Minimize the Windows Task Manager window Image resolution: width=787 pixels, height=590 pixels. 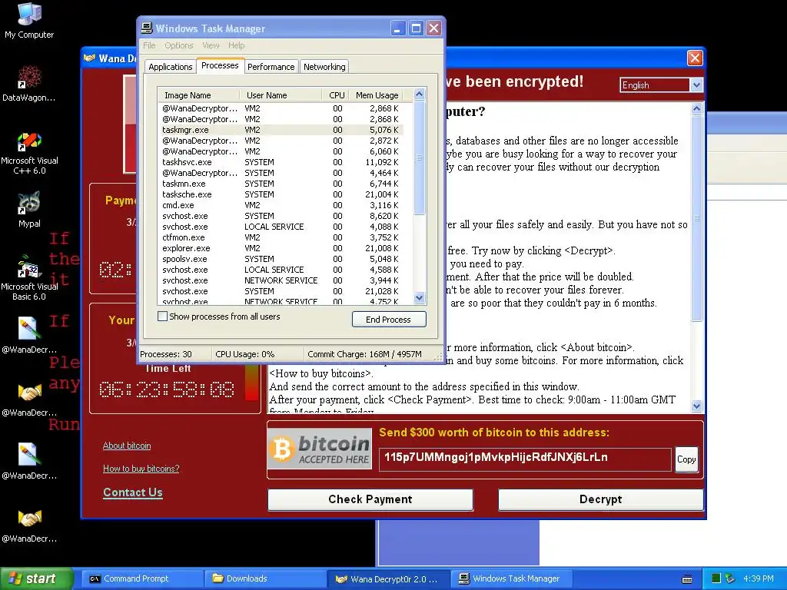pos(397,28)
